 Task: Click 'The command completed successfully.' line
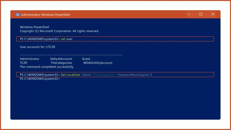[x=47, y=67]
